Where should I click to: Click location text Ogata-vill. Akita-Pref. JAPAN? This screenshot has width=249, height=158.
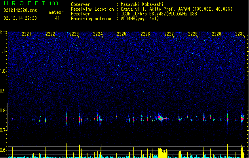pos(155,9)
